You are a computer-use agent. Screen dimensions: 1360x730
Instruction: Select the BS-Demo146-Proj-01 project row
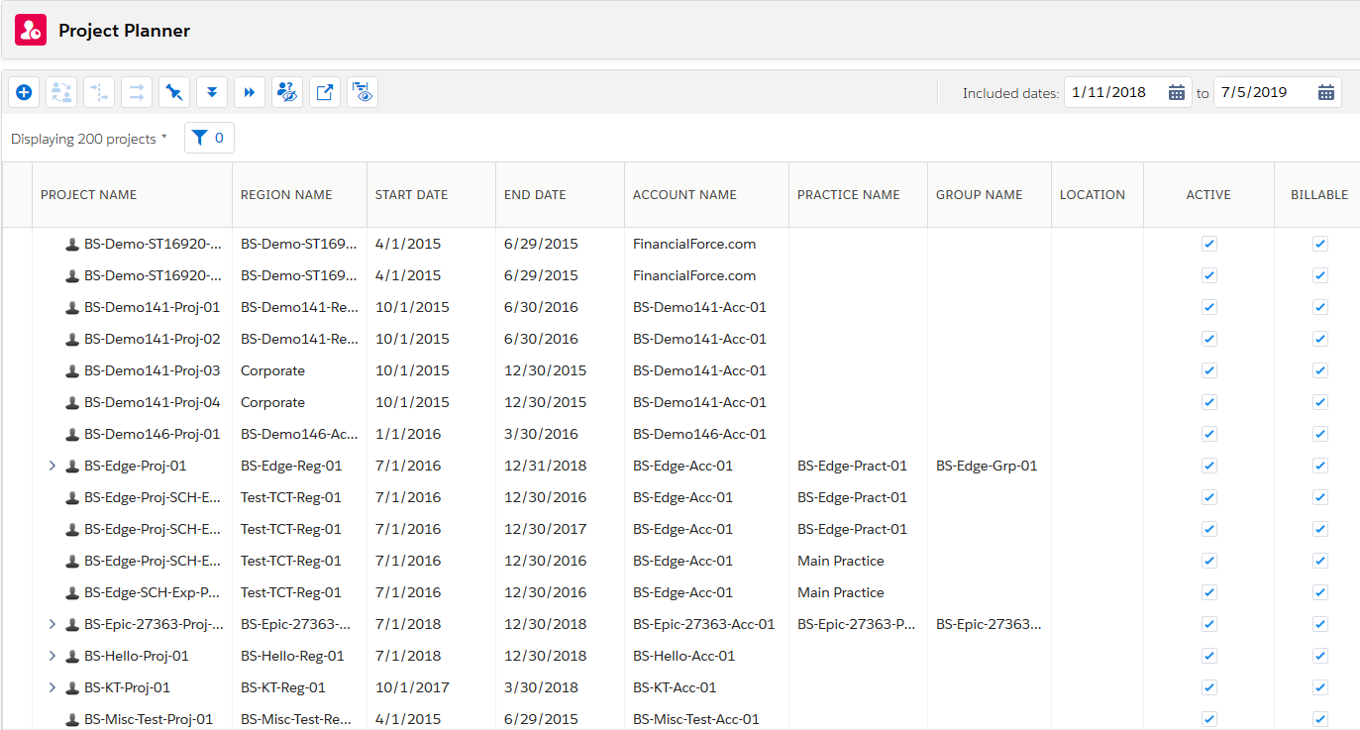pos(152,434)
